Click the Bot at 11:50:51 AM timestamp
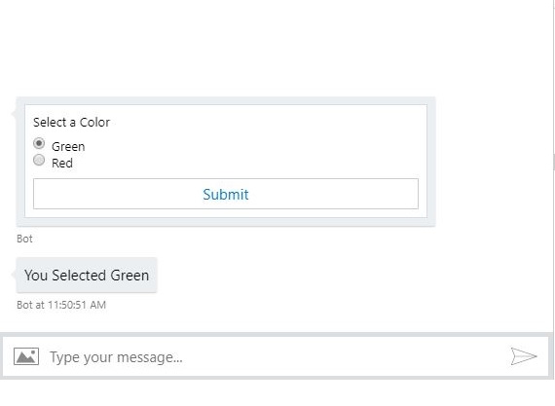Viewport: 555px width, 406px height. tap(61, 305)
